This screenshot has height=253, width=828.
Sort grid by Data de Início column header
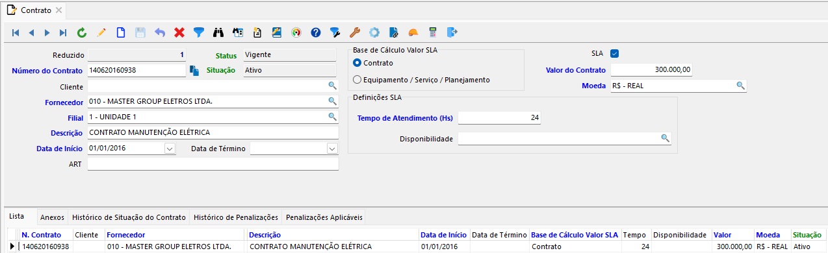coord(444,234)
